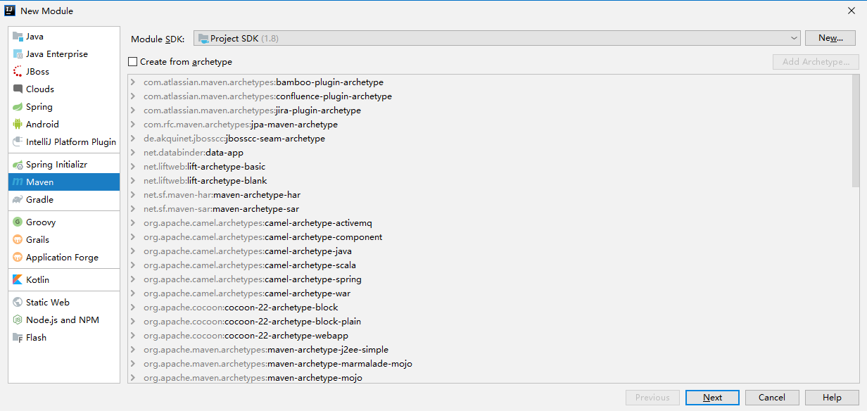Click the Flash module icon
The height and width of the screenshot is (411, 867).
coord(18,338)
